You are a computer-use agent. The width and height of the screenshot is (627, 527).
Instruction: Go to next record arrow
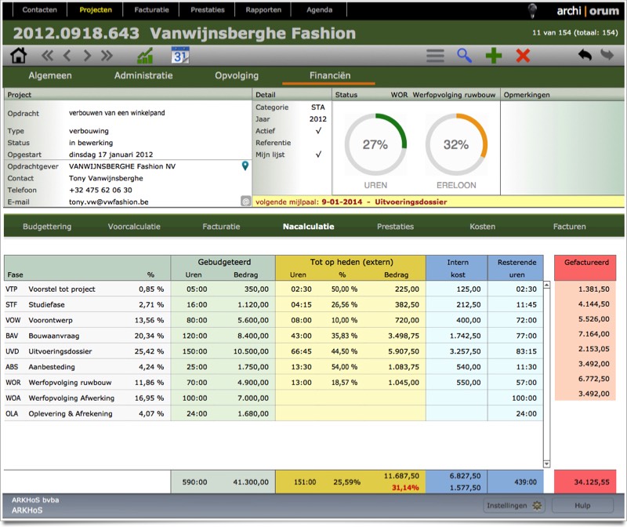tap(87, 56)
